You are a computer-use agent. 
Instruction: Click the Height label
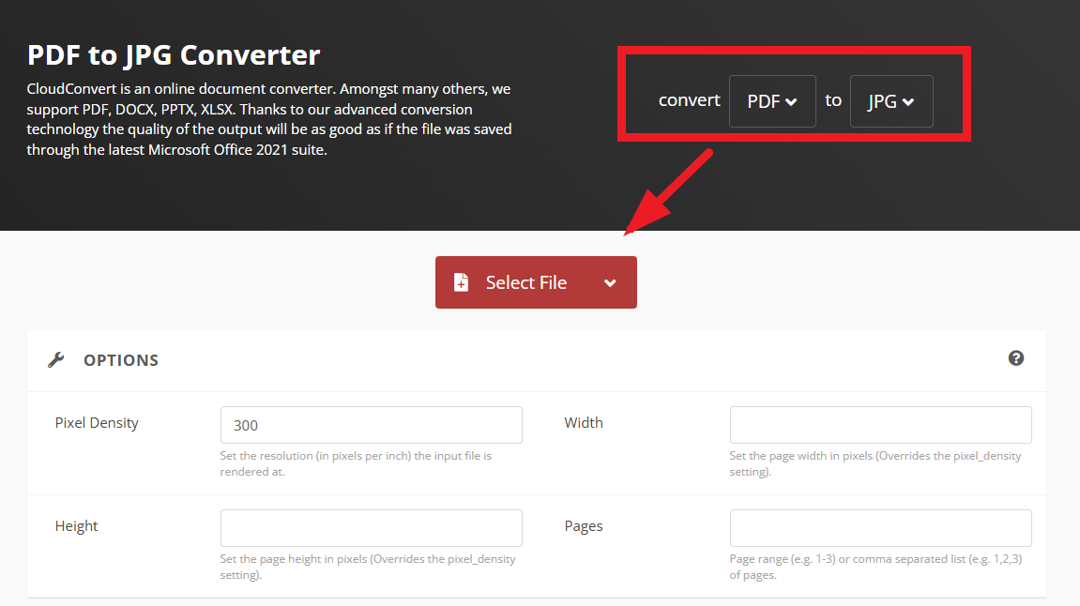click(x=76, y=526)
